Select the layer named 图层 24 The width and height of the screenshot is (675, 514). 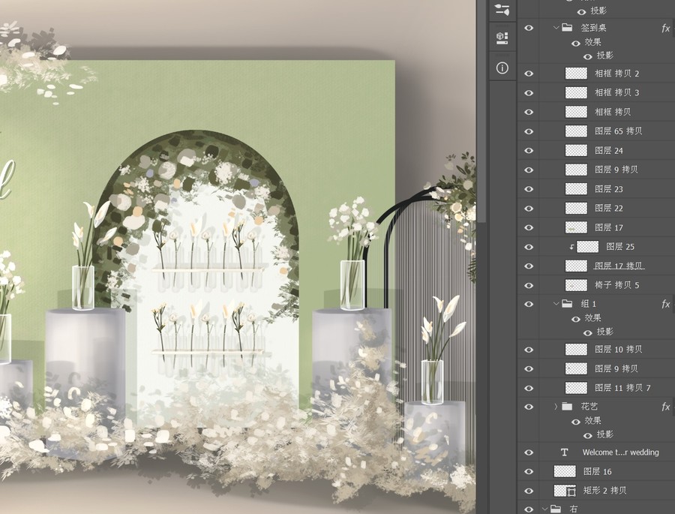tap(609, 150)
